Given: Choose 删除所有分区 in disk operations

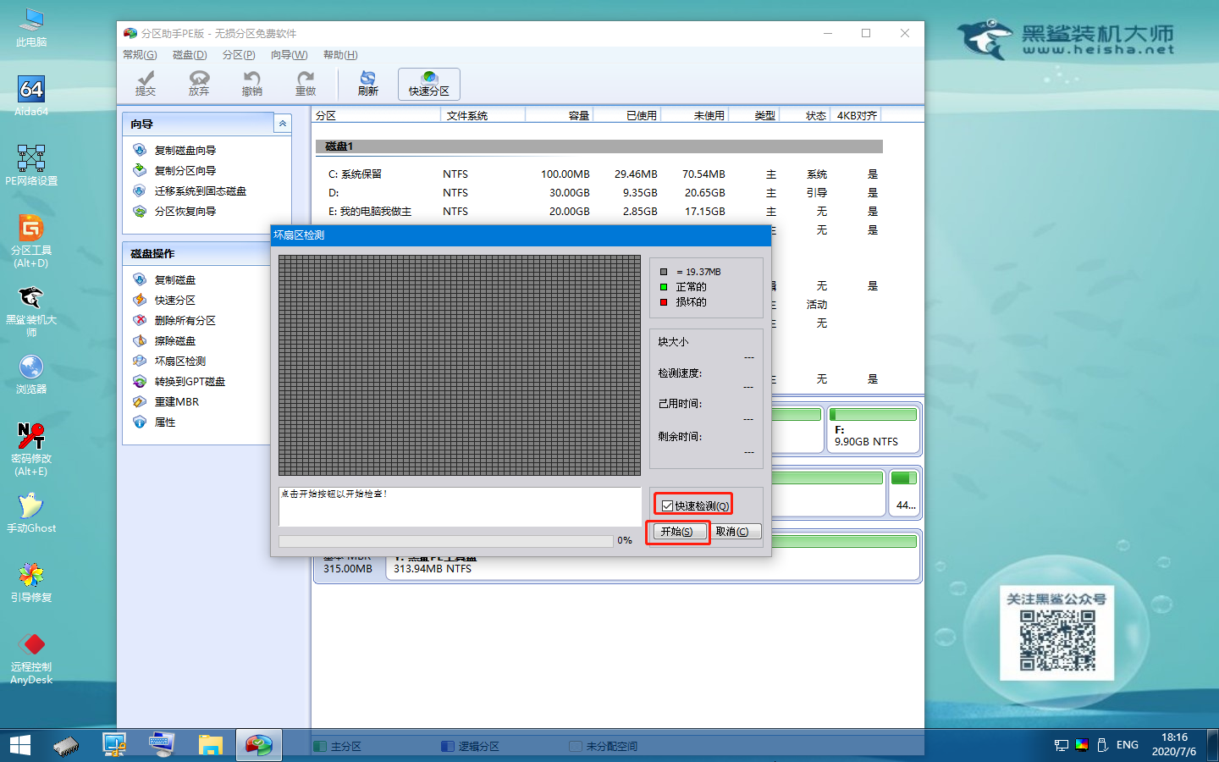Looking at the screenshot, I should coord(185,320).
